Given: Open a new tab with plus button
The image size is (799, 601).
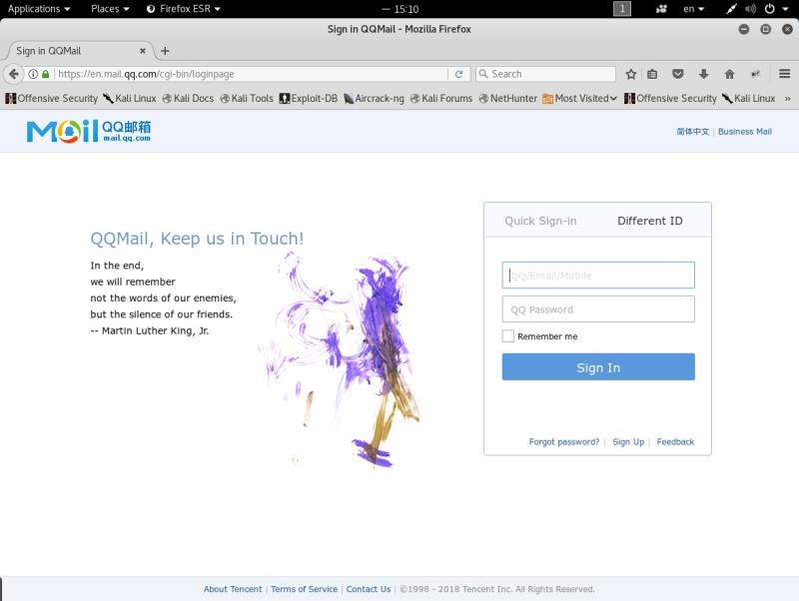Looking at the screenshot, I should coord(165,51).
